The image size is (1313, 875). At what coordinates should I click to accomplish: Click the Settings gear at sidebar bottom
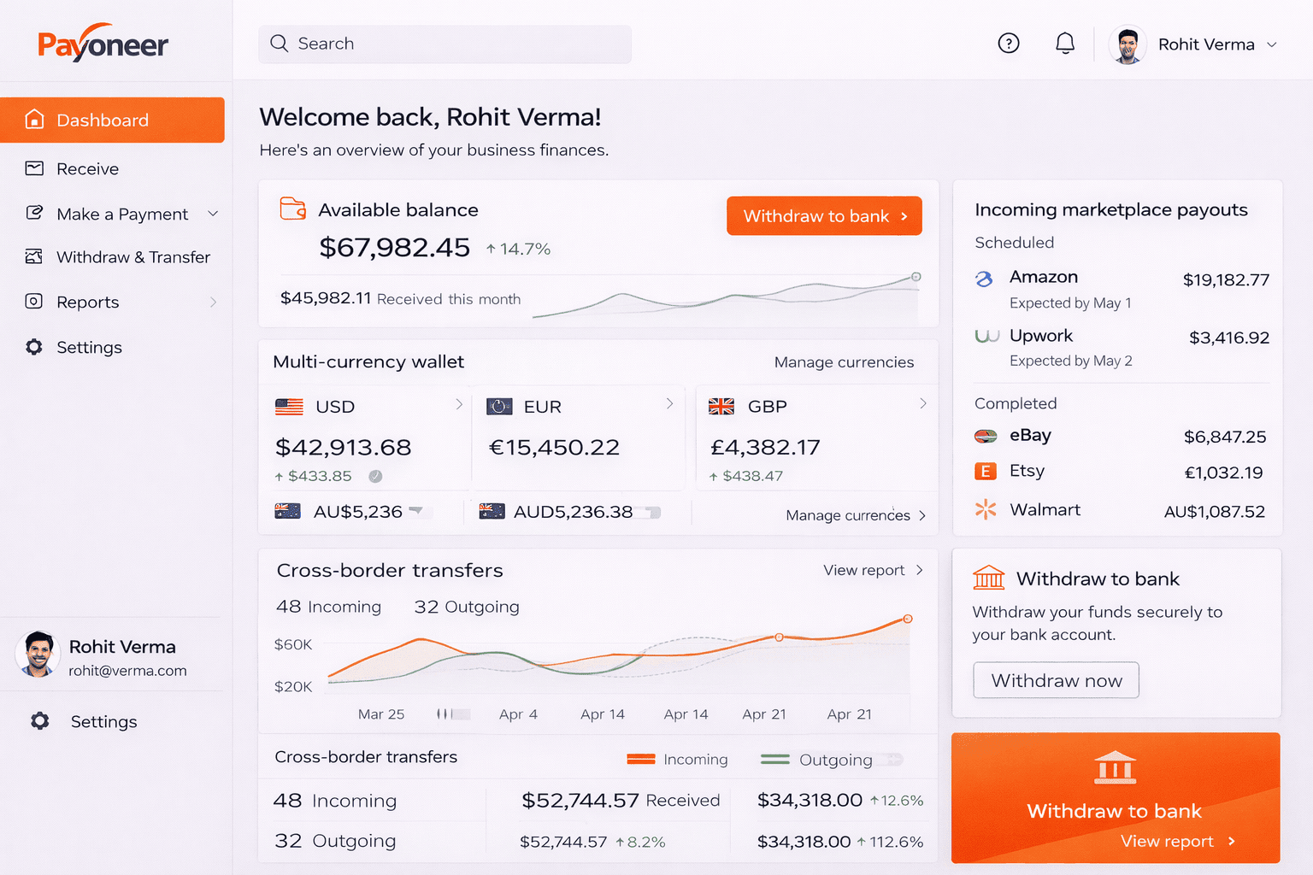pos(39,721)
